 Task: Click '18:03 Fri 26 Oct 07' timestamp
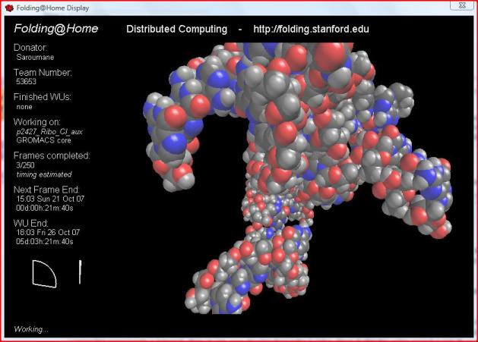click(48, 233)
